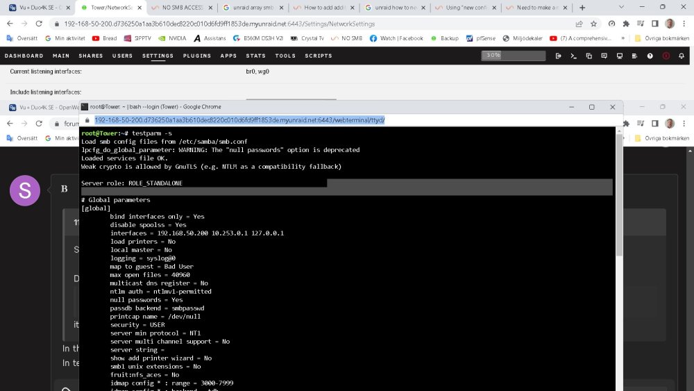Click the Unraid system info monitor icon
This screenshot has height=391, width=694.
620,56
